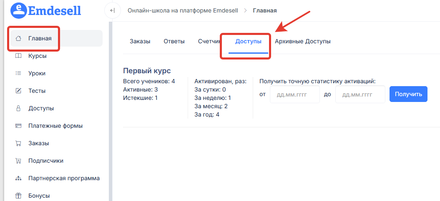The width and height of the screenshot is (440, 201).
Task: Click the cart icon beside Заказы
Action: pos(18,143)
